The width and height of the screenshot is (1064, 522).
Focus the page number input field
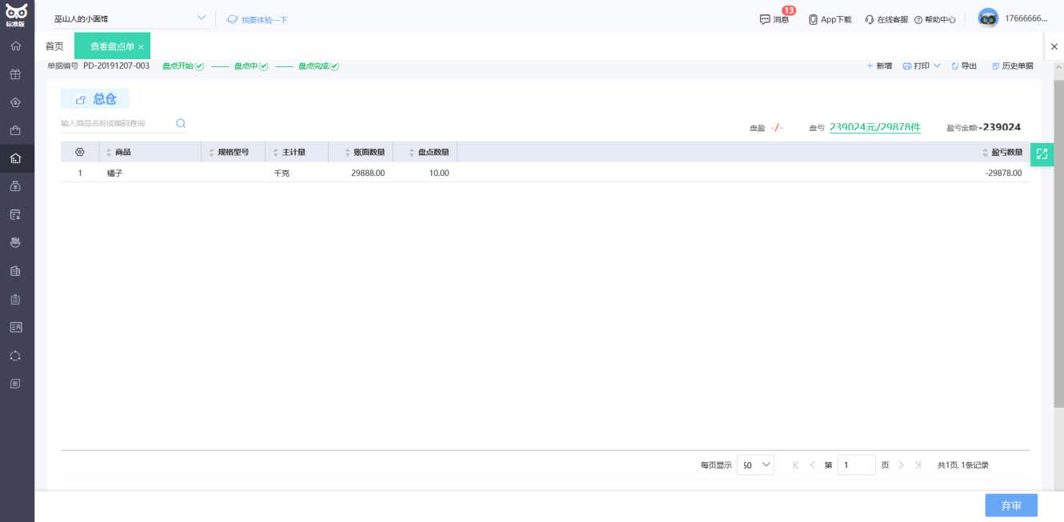click(x=856, y=464)
